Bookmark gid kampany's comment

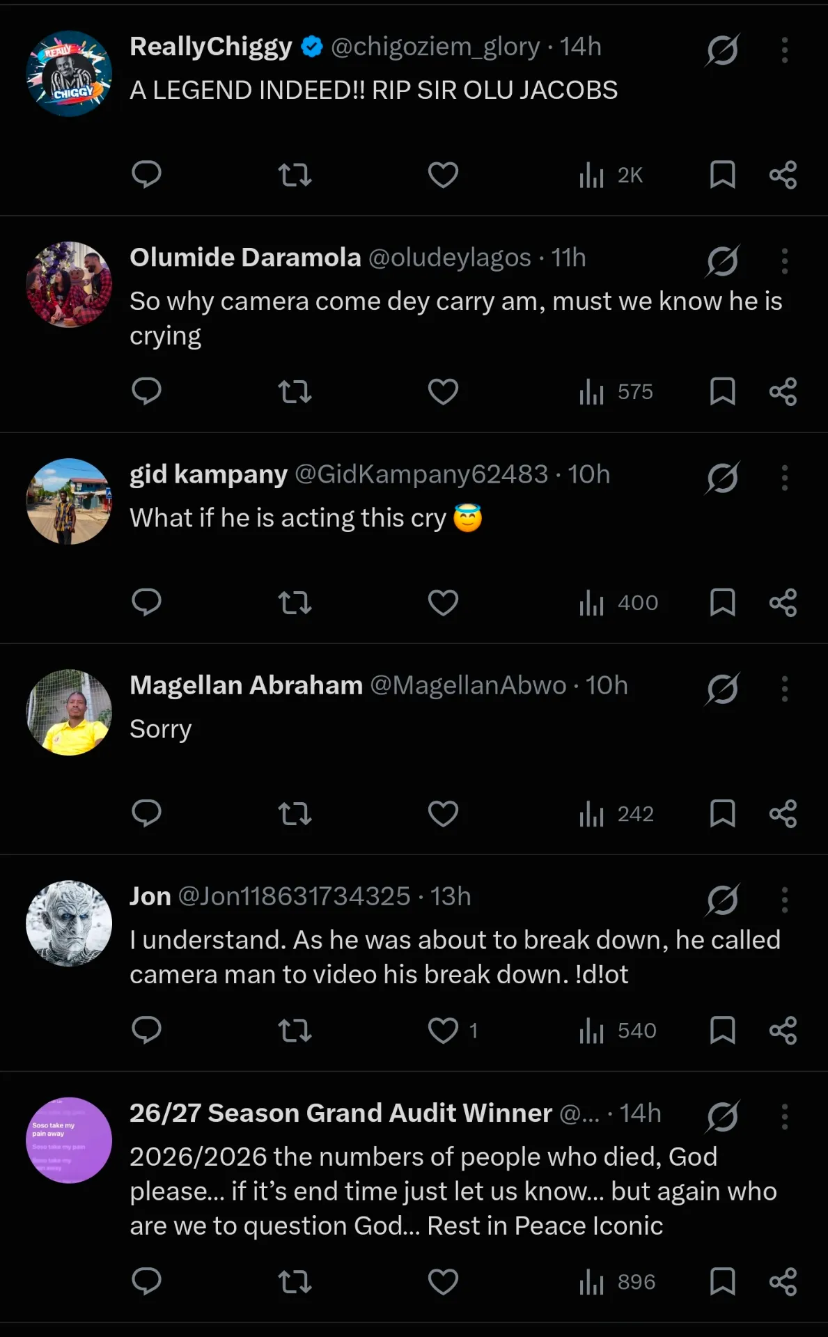[722, 602]
